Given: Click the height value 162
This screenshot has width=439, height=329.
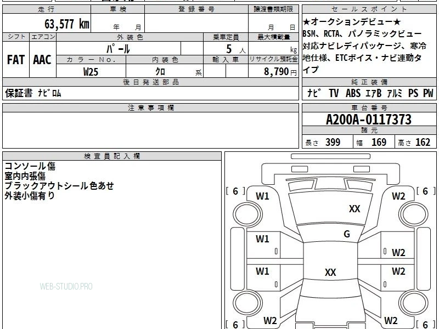Looking at the screenshot, I should pyautogui.click(x=423, y=142).
